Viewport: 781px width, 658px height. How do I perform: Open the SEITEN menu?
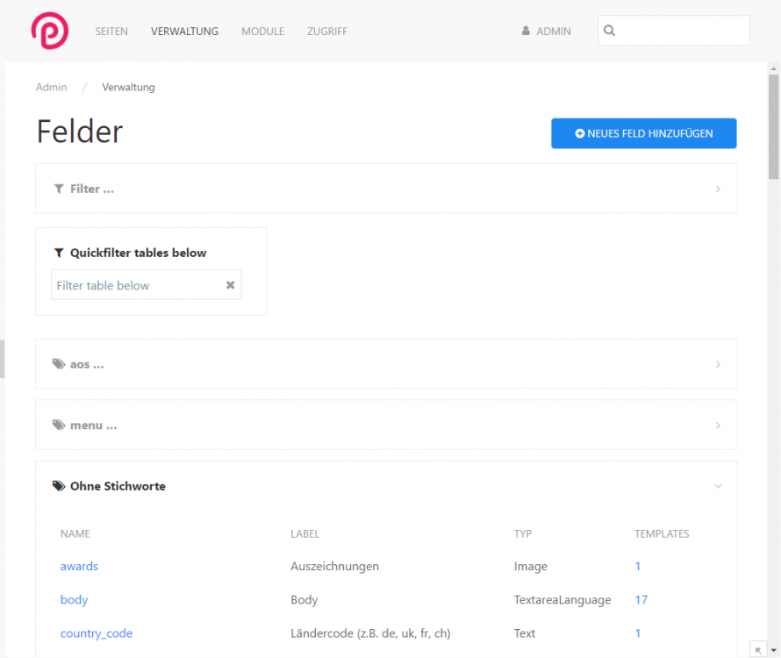pyautogui.click(x=111, y=31)
